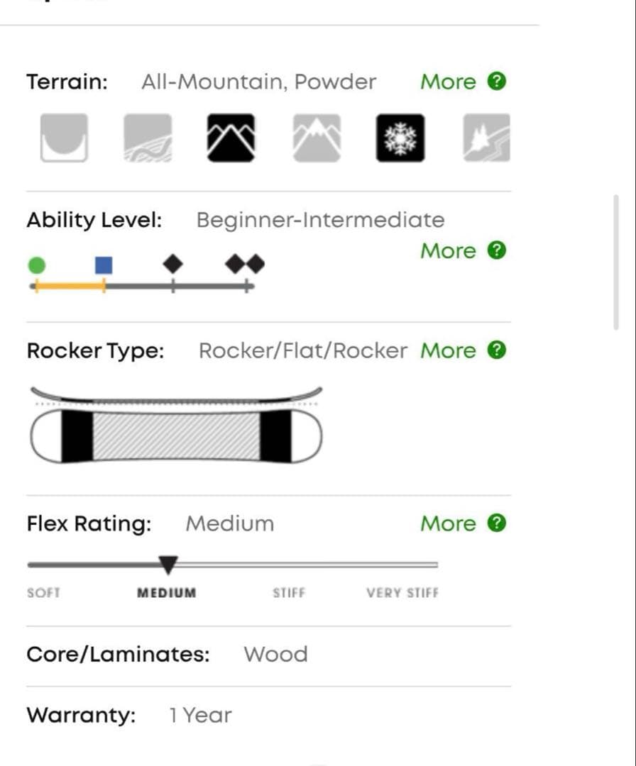Click help icon next to Terrain More

497,81
